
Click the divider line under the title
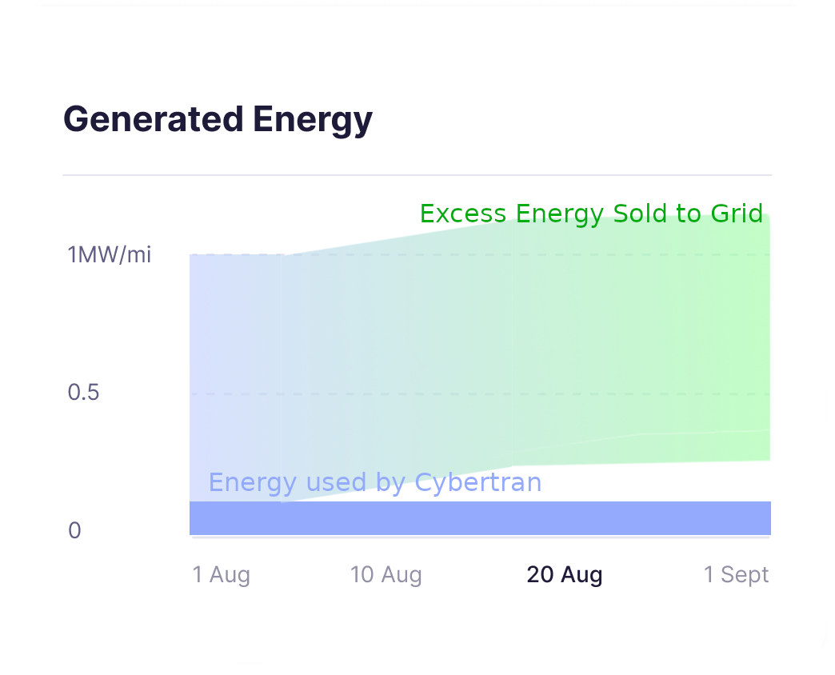click(417, 174)
